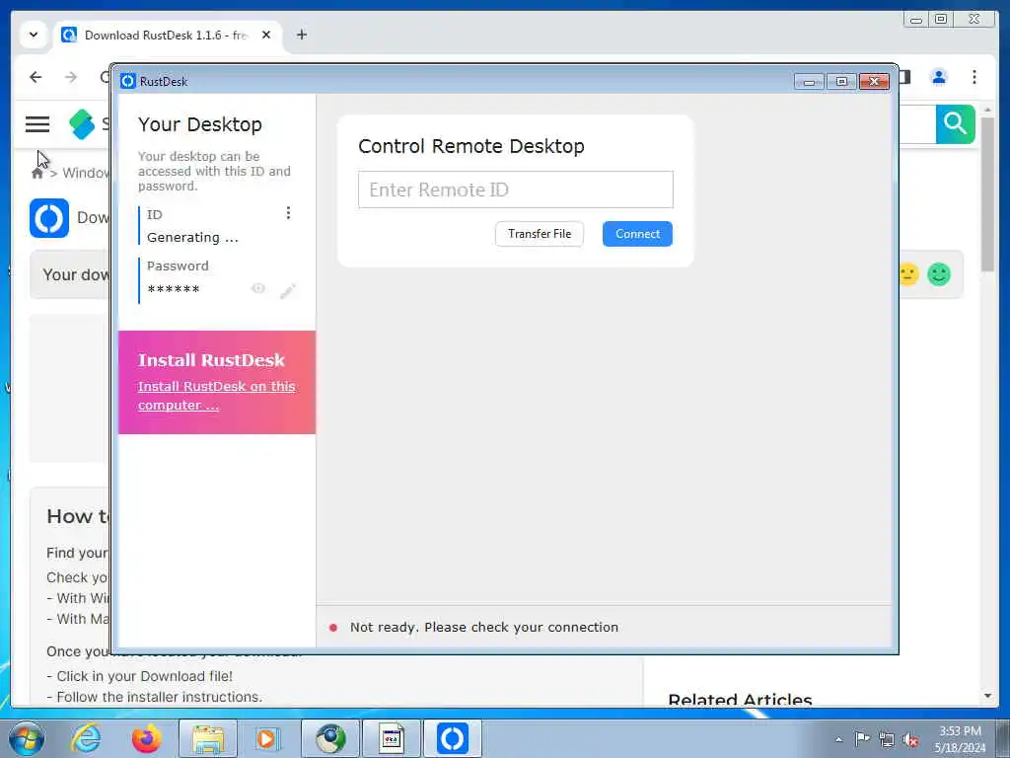
Task: Open the side panel icon in browser toolbar
Action: [x=905, y=77]
